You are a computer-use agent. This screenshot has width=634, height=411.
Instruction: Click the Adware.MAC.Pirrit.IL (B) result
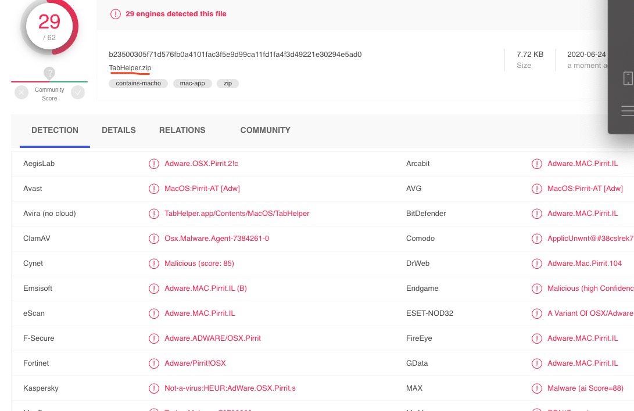click(x=205, y=289)
